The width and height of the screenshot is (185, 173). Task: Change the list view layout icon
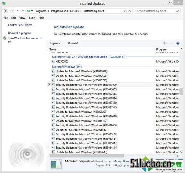pos(165,43)
